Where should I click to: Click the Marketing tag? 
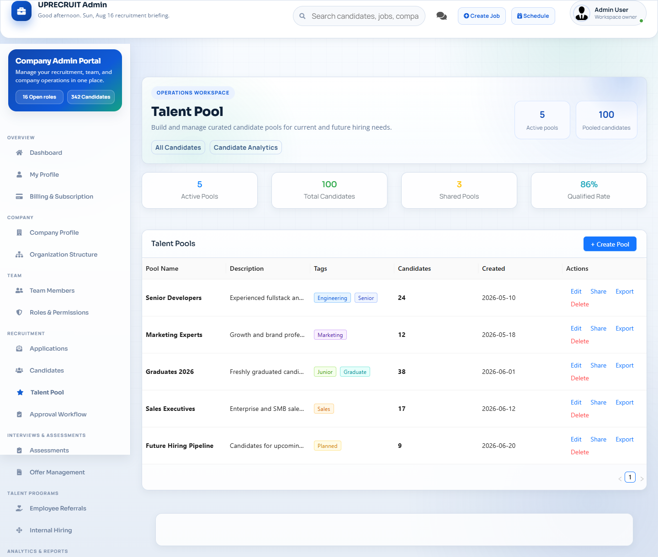click(x=330, y=335)
